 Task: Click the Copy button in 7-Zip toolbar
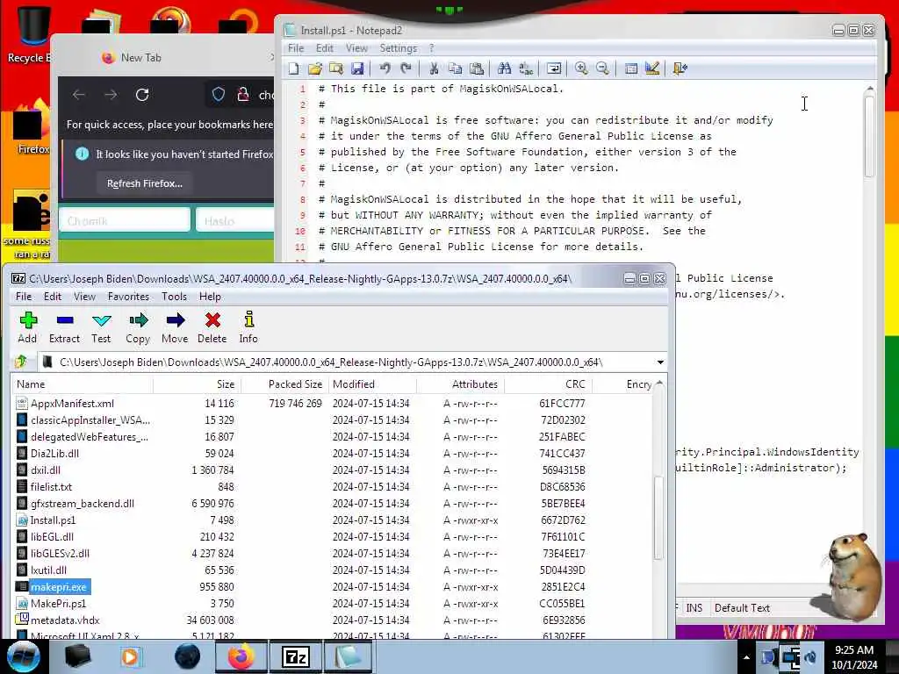coord(138,328)
